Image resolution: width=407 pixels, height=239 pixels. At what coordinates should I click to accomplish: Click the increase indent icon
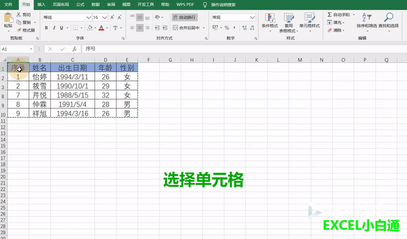click(165, 28)
